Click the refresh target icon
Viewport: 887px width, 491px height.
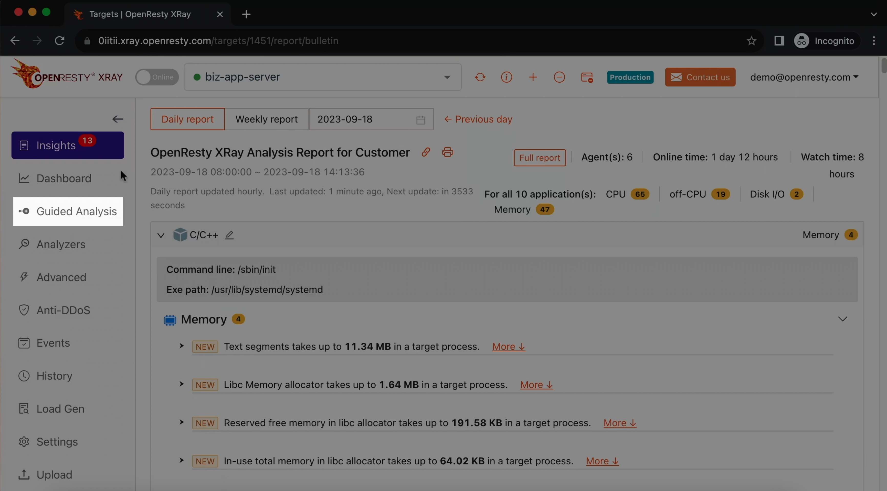tap(480, 77)
